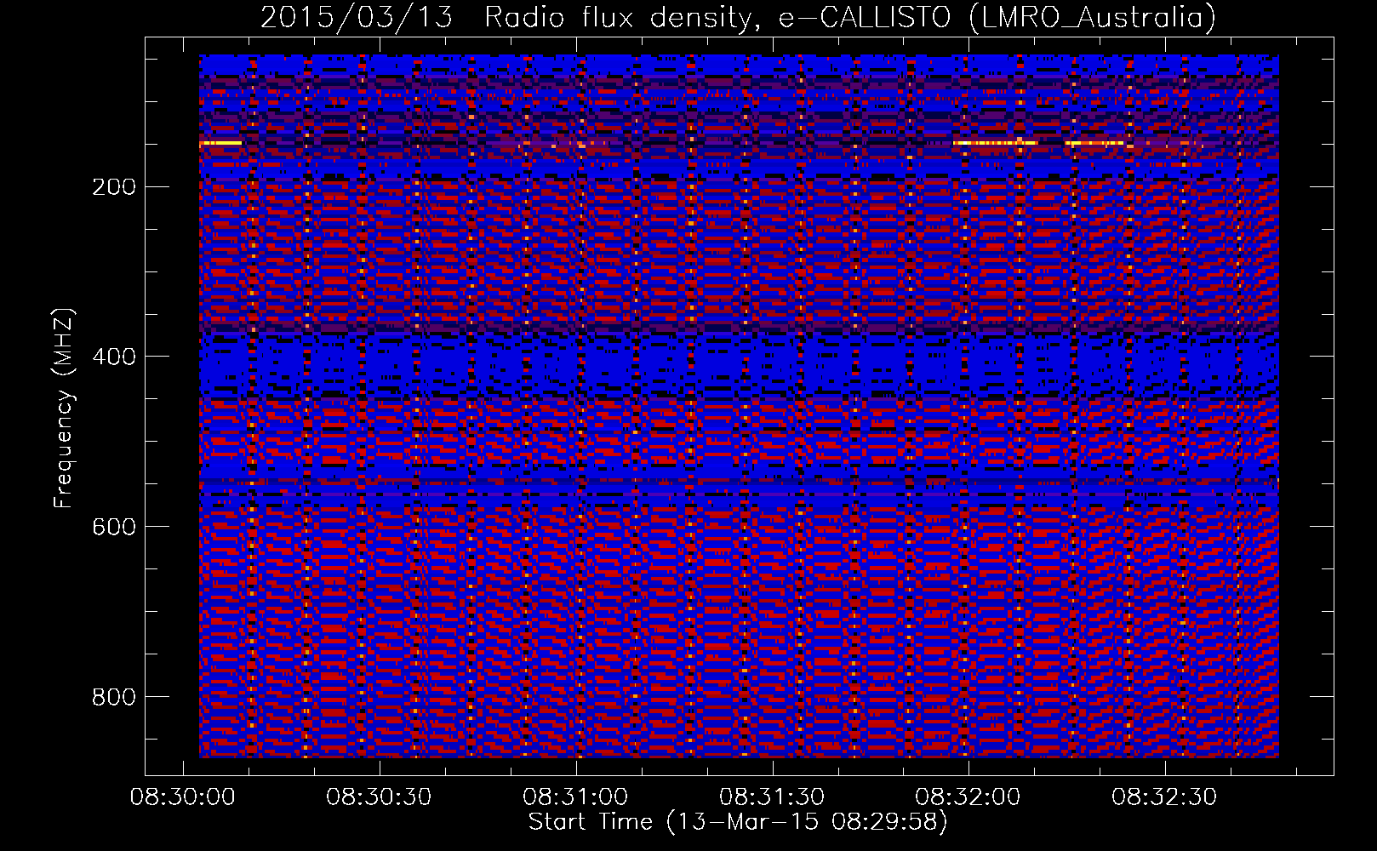The height and width of the screenshot is (851, 1377).
Task: Click the 08:30:30 time tick label
Action: (379, 797)
